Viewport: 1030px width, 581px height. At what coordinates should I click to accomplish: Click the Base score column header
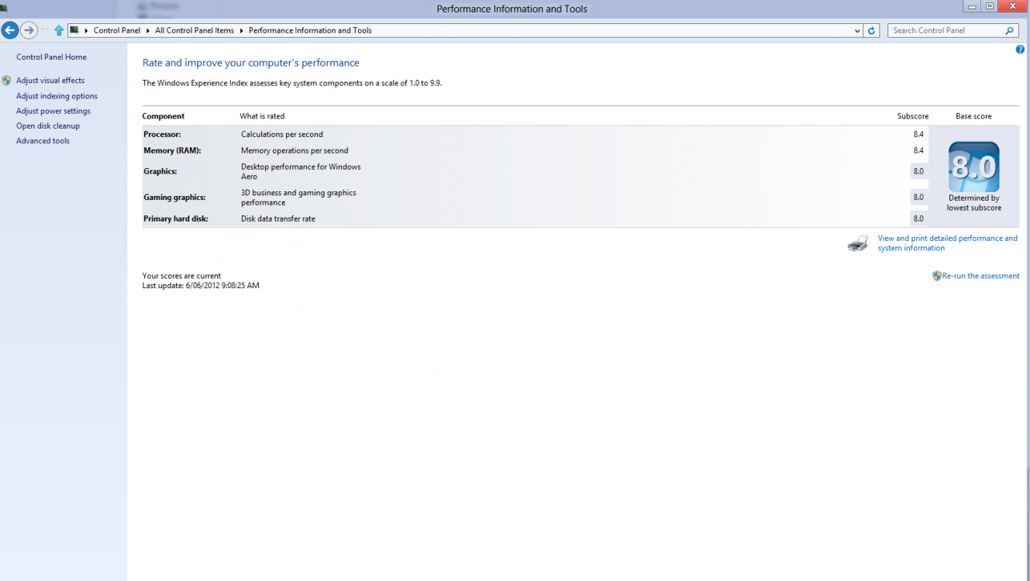973,116
